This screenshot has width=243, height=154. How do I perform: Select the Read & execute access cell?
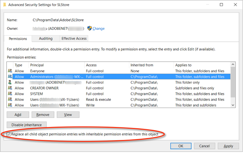(x=98, y=100)
